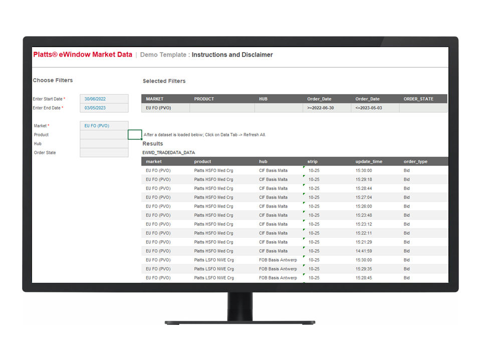Click the uppercase HUB header in Selected Filters
Screen dimensions: 481x361
tap(263, 99)
